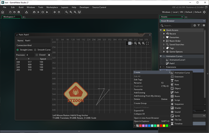This screenshot has height=133, width=209.
Task: Open the Start Page home icon
Action: (x=3, y=12)
